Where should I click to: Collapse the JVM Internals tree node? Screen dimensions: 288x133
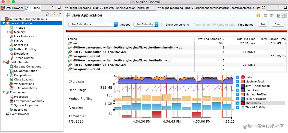click(x=4, y=62)
